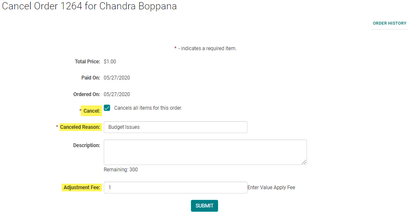
Task: Click the Adjustment Fee input box
Action: (x=175, y=188)
